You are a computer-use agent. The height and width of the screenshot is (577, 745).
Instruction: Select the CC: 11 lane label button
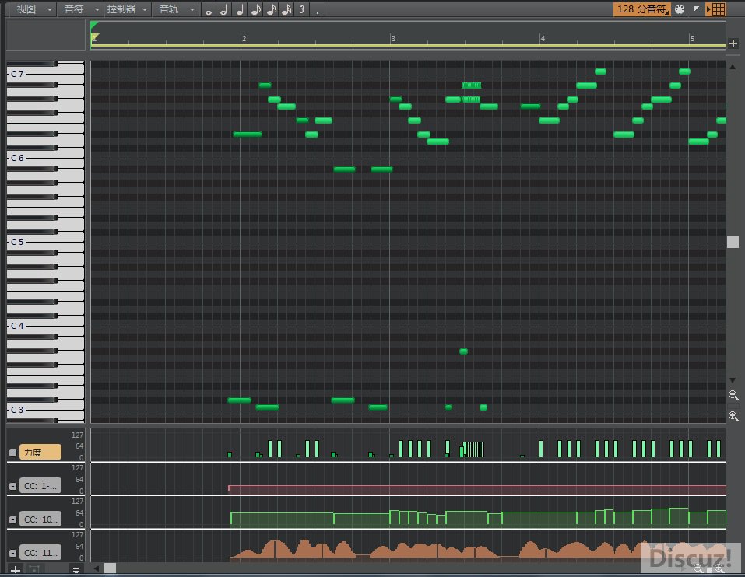click(40, 553)
